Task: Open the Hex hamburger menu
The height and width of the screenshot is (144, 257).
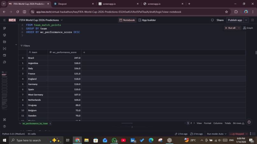Action: click(4, 20)
